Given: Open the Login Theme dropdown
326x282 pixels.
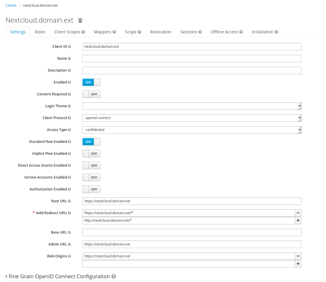Looking at the screenshot, I should (x=299, y=106).
